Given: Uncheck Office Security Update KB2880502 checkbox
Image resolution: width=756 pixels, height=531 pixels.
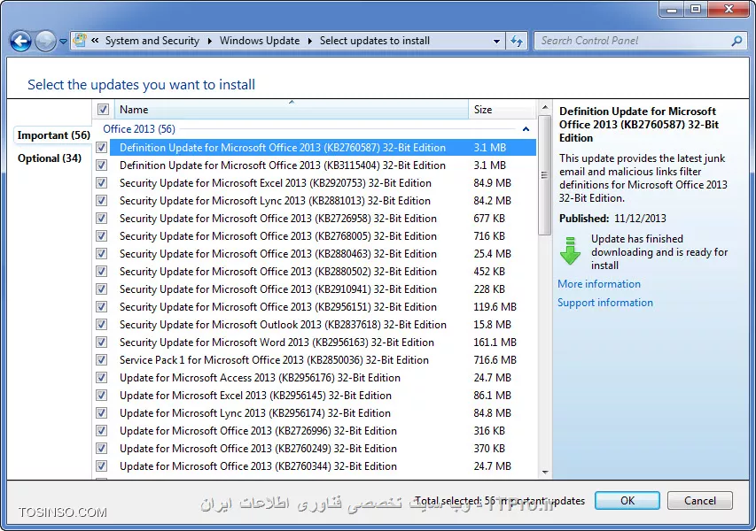Looking at the screenshot, I should pyautogui.click(x=101, y=271).
